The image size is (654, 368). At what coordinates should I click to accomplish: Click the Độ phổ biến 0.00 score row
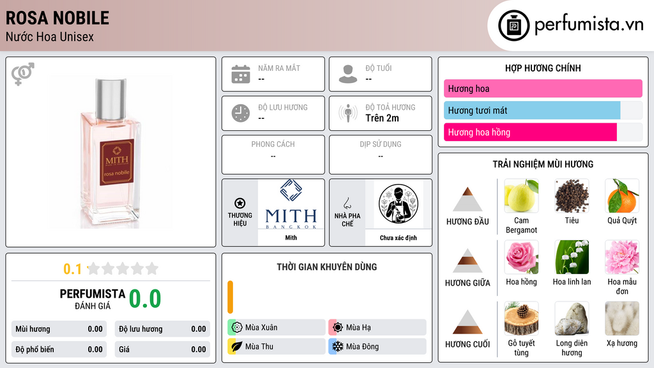pos(59,349)
